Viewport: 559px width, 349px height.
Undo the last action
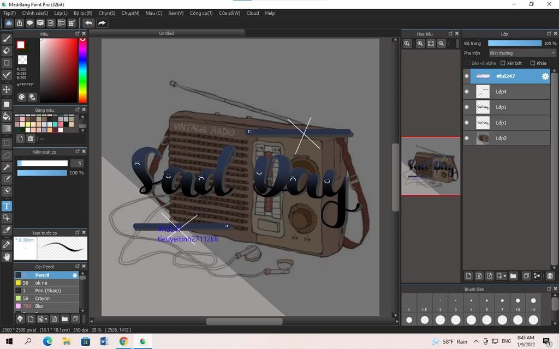(89, 23)
